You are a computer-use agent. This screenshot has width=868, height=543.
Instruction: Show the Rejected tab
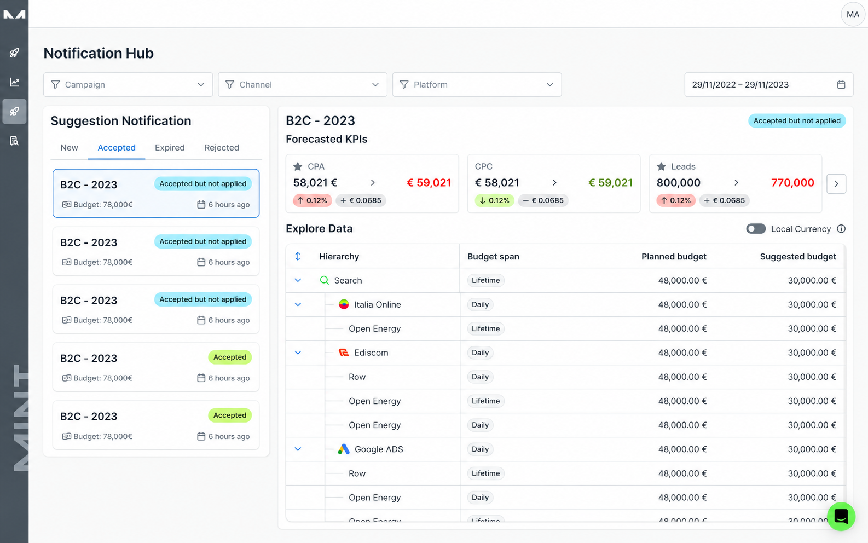point(222,148)
